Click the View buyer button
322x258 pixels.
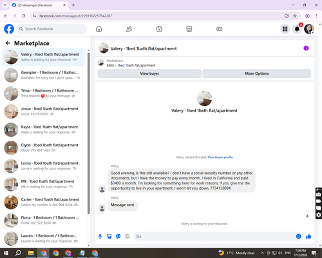click(x=149, y=74)
